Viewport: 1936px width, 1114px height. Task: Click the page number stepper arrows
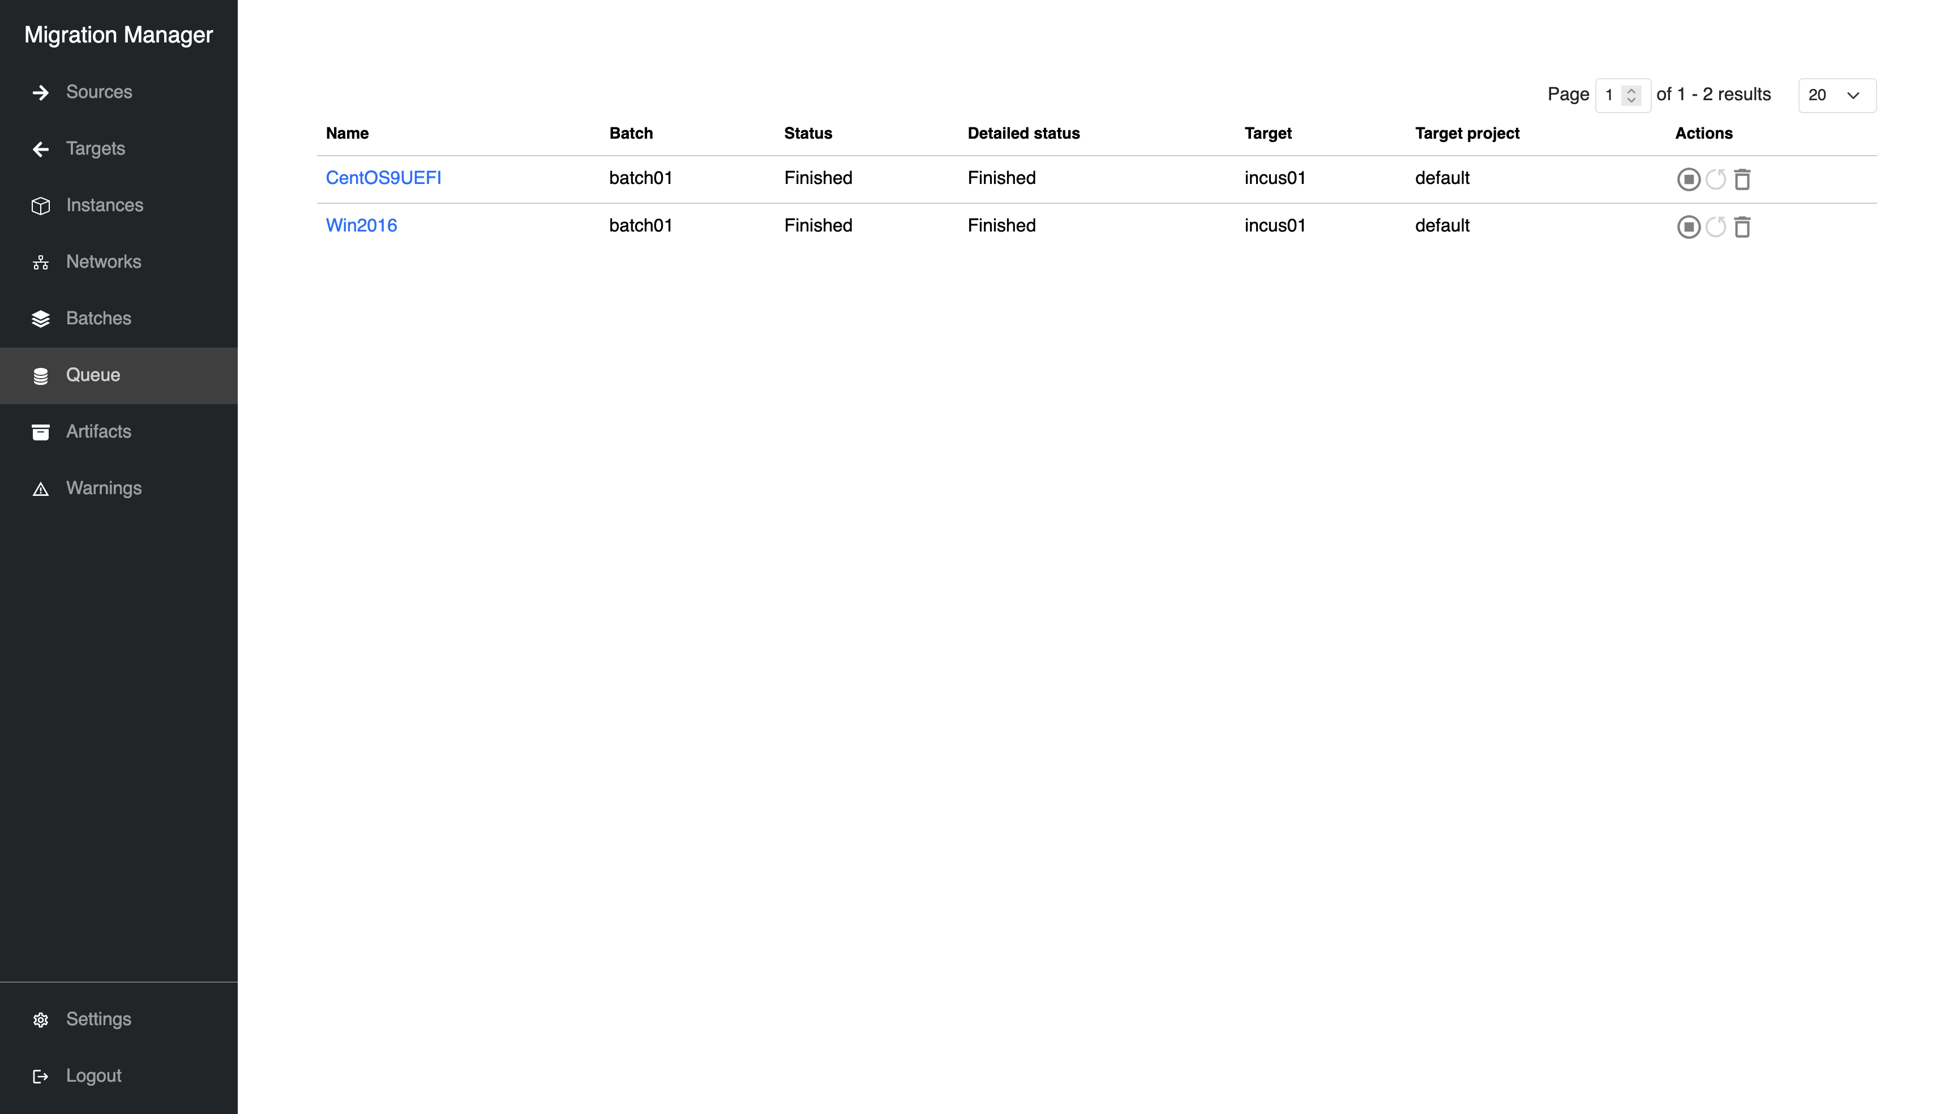pyautogui.click(x=1631, y=95)
